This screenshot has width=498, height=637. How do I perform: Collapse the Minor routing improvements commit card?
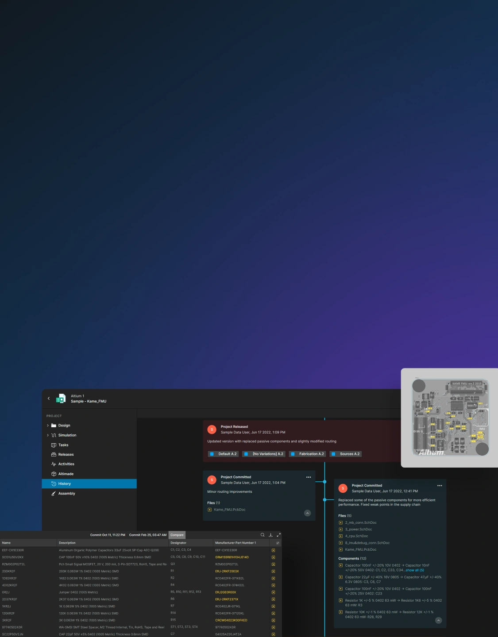tap(307, 513)
